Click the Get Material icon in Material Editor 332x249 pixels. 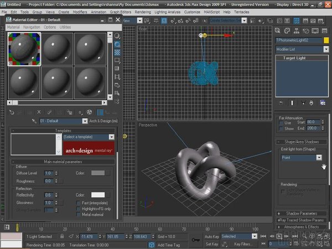click(x=12, y=112)
